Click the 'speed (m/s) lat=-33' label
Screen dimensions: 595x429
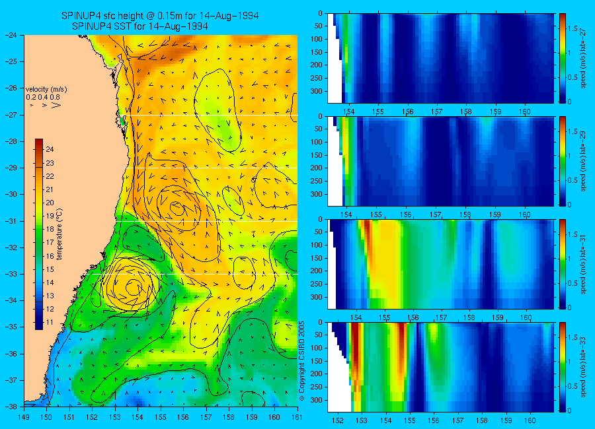click(x=583, y=367)
